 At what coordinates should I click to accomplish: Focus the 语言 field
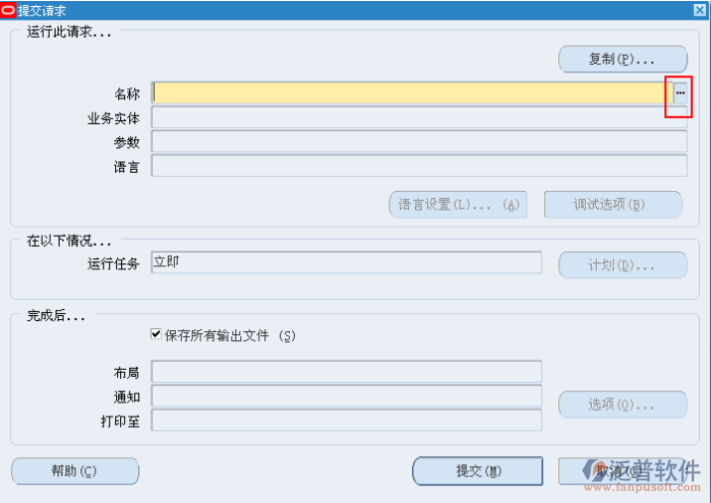418,166
